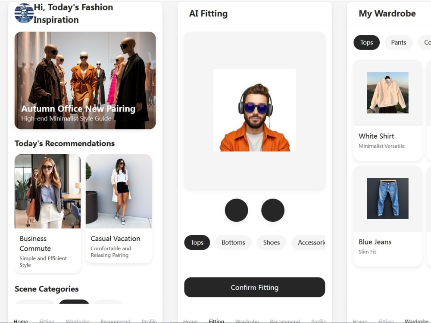Select the dark scene category chip
The width and height of the screenshot is (431, 323).
(x=74, y=301)
